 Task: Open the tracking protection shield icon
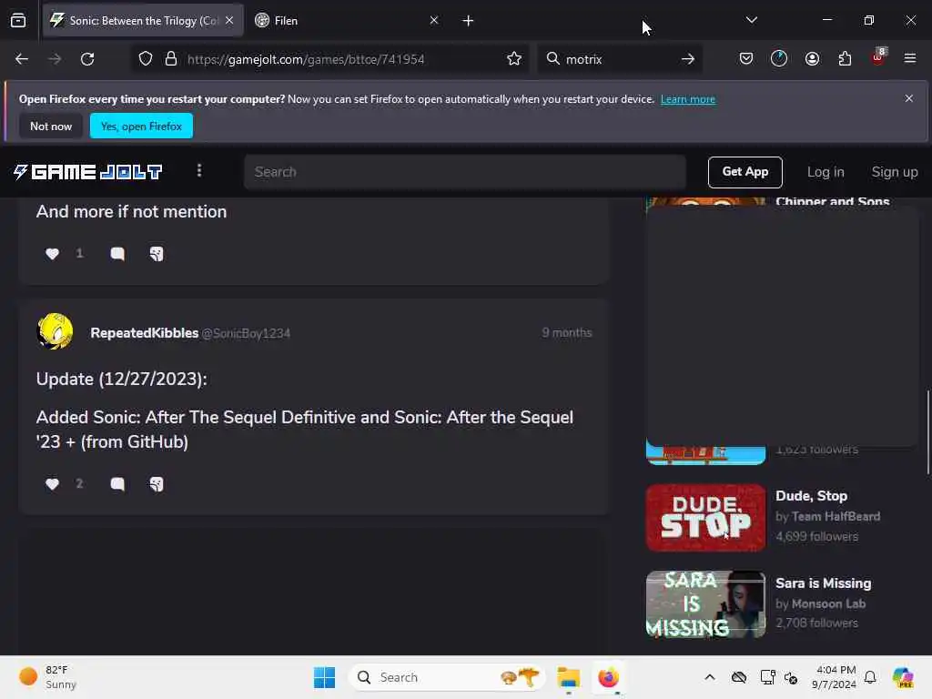(x=146, y=59)
